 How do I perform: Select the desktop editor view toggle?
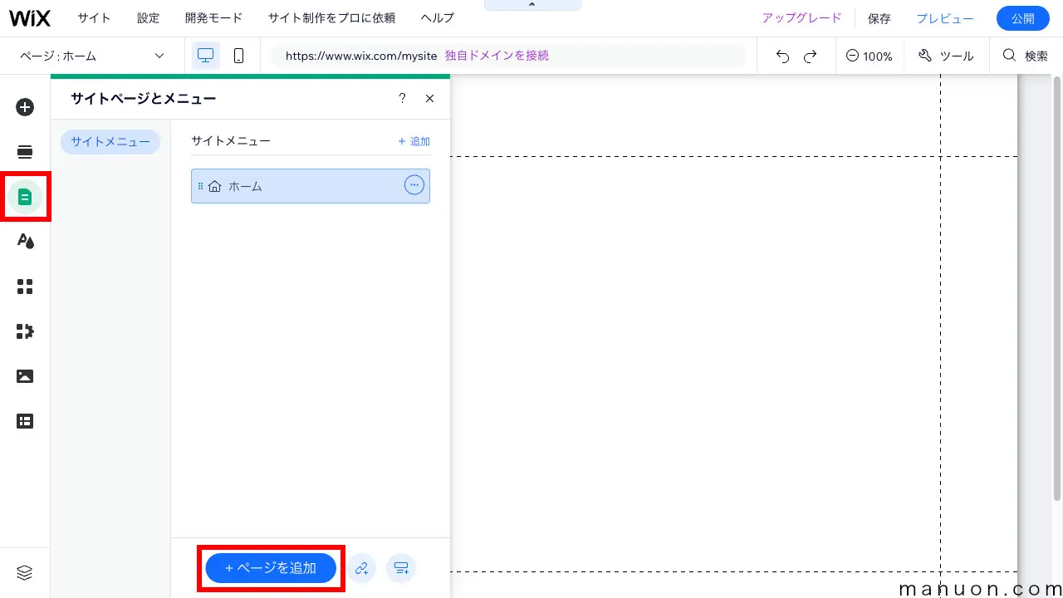click(205, 55)
